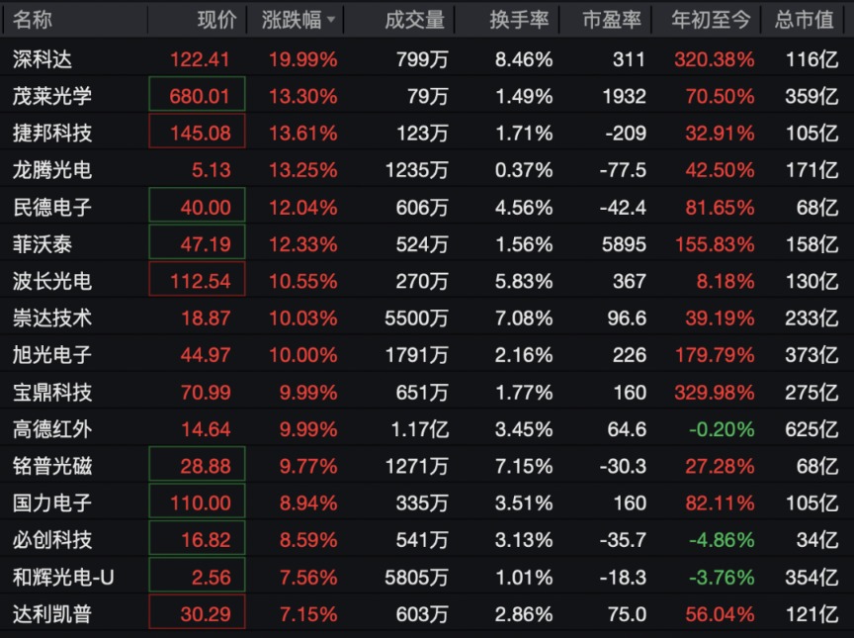Click the 市盈率 column header
Screen dimensions: 854x638
[612, 20]
